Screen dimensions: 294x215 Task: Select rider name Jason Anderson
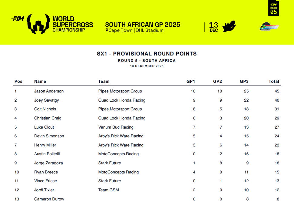click(49, 91)
